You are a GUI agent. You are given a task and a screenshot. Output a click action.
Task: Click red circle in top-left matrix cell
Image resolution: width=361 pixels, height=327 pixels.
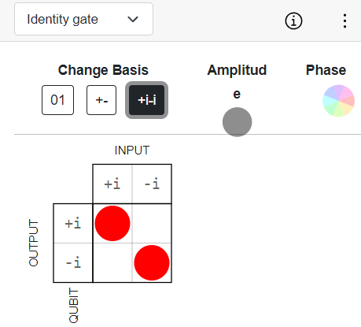(112, 223)
